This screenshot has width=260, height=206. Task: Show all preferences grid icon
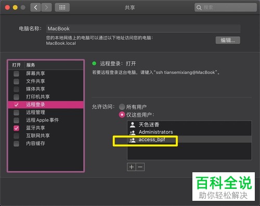point(62,7)
